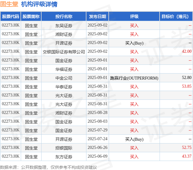Click 02273.HK code in 东方证券 row
Viewport: 193px width, 170px height.
click(x=11, y=156)
